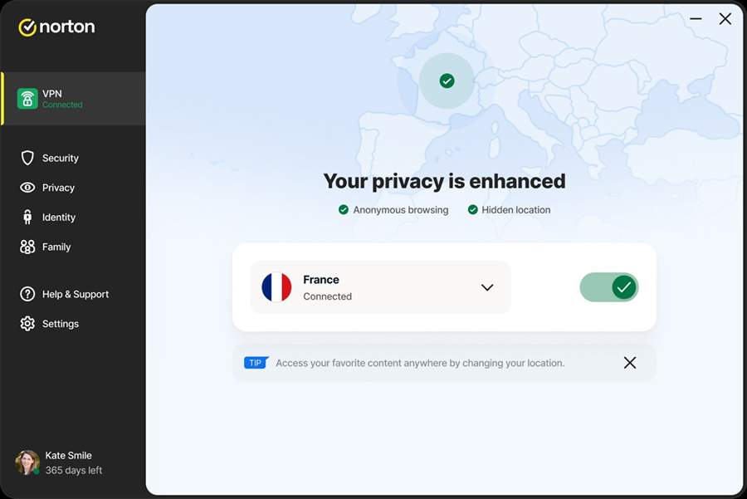Open Help & Support page
Screen dimensions: 747x499
point(76,294)
